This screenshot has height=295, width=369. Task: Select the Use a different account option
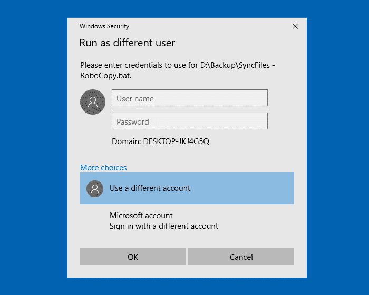(x=187, y=188)
